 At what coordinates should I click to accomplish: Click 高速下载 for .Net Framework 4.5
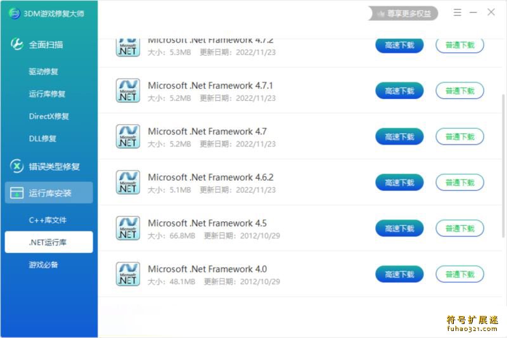[399, 229]
